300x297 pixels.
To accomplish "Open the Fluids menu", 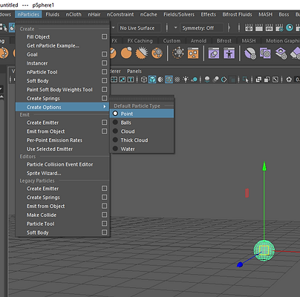I will [x=53, y=14].
